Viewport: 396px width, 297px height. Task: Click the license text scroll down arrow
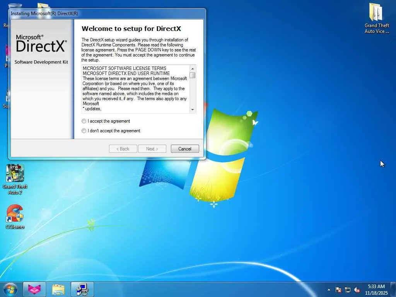click(x=193, y=109)
